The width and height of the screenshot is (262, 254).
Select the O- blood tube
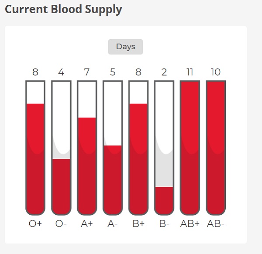[61, 148]
